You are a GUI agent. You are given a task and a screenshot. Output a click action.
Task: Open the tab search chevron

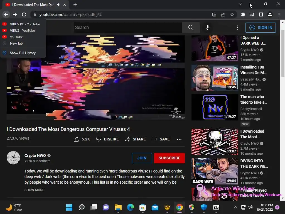click(240, 4)
